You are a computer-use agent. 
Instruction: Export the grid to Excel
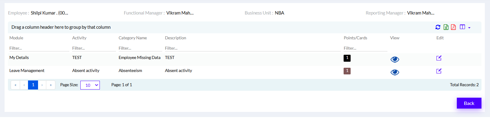446,27
